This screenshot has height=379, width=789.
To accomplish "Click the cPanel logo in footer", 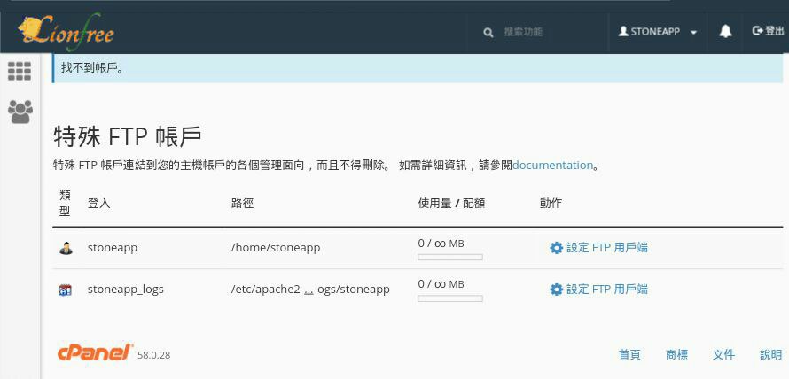I will point(95,352).
